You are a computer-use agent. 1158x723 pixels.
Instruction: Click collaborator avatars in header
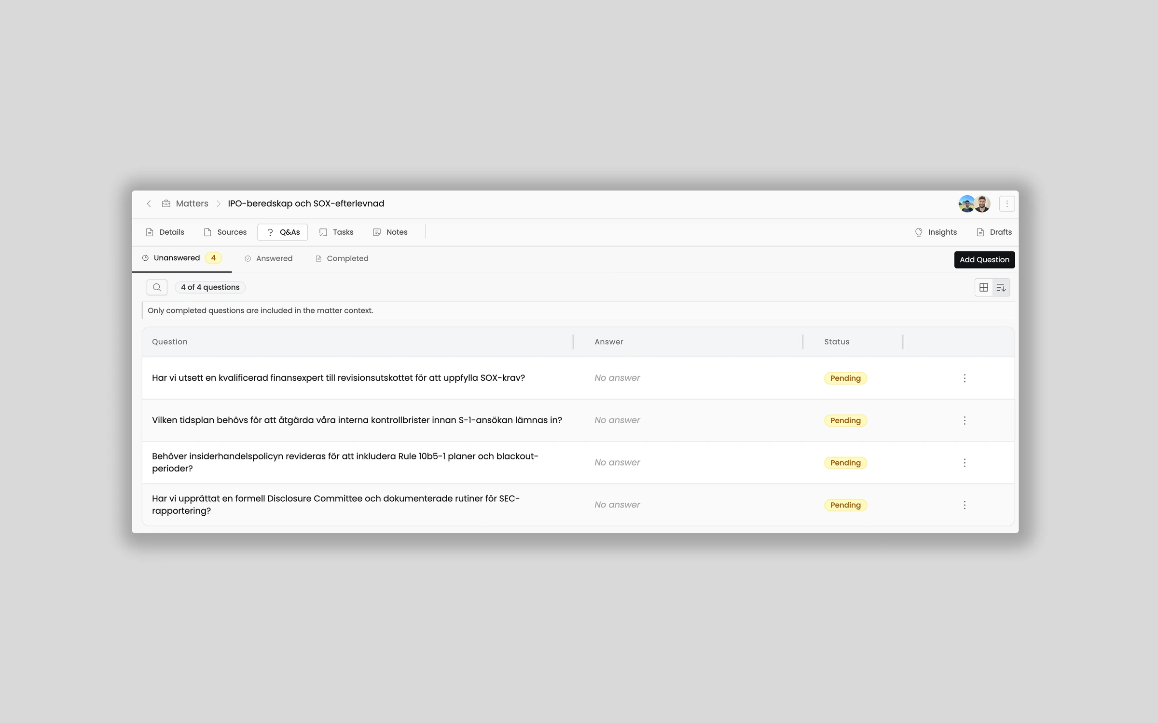(x=974, y=204)
